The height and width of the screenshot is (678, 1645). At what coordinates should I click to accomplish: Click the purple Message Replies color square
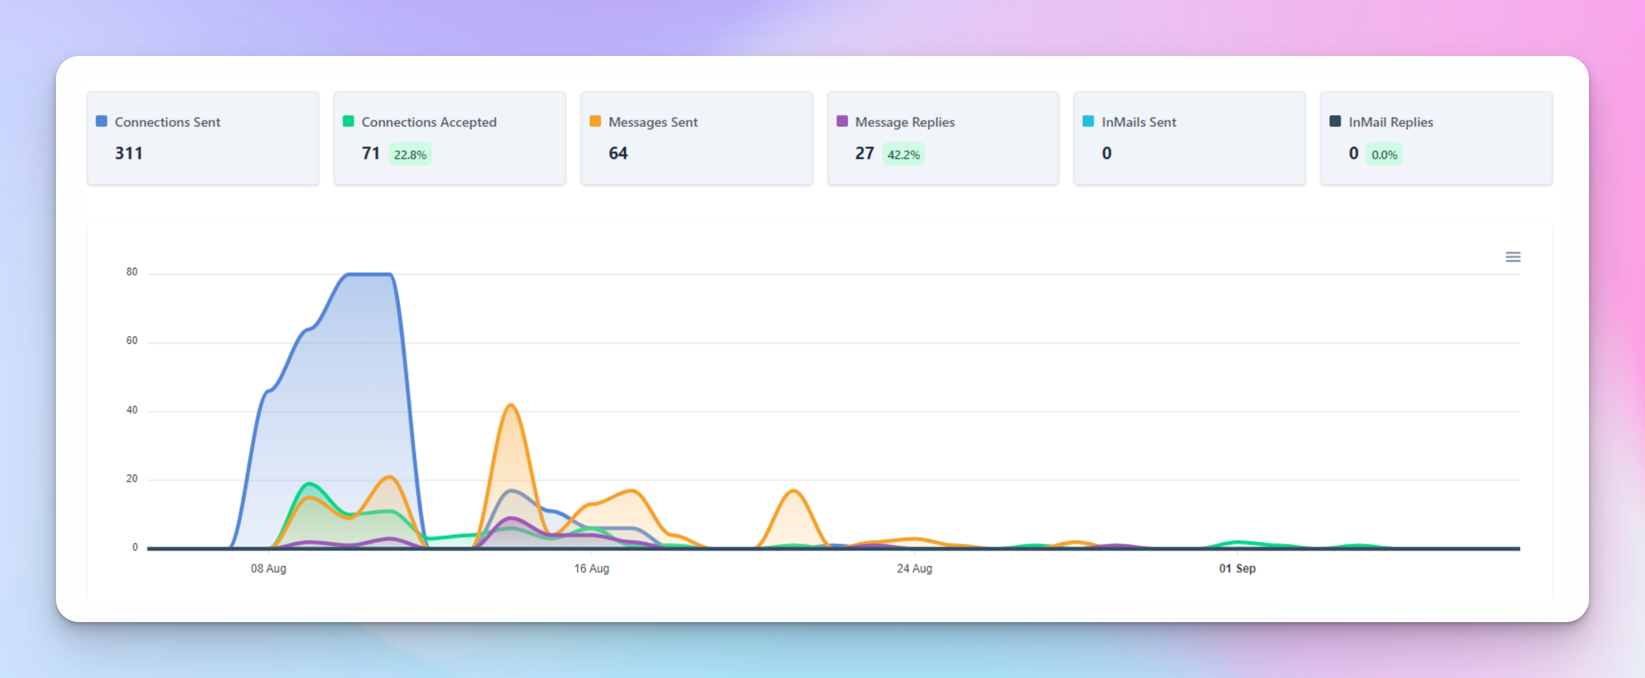(x=842, y=121)
